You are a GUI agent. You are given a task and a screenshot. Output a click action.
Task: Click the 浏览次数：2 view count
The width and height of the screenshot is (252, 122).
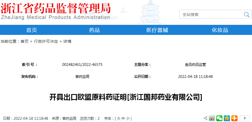pyautogui.click(x=90, y=119)
